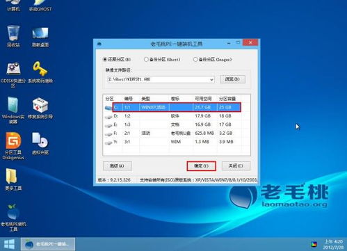The height and width of the screenshot is (251, 347).
Task: Open the virtual CD drive icon
Action: pyautogui.click(x=40, y=143)
